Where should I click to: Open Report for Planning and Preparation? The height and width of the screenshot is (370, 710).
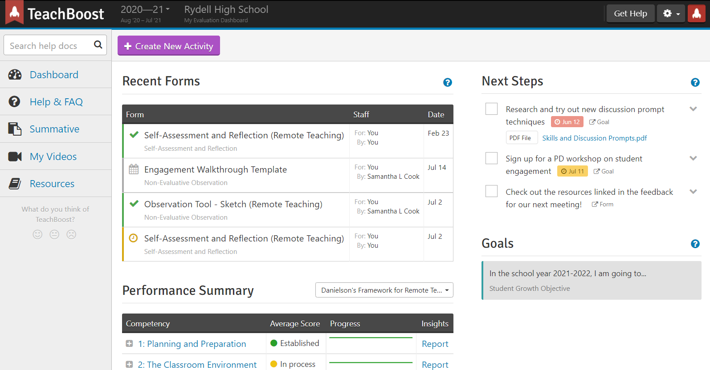tap(435, 344)
